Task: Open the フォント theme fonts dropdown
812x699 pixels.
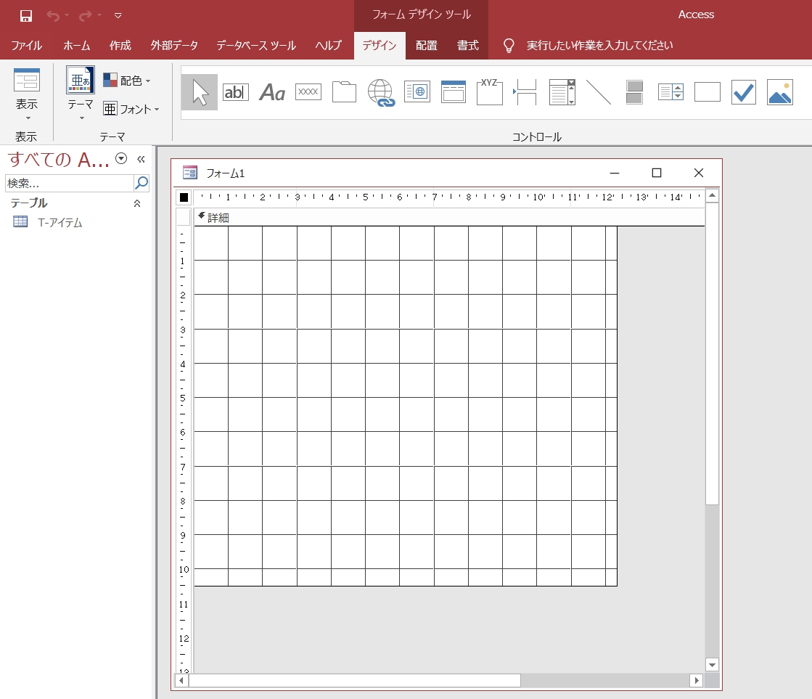Action: tap(131, 109)
